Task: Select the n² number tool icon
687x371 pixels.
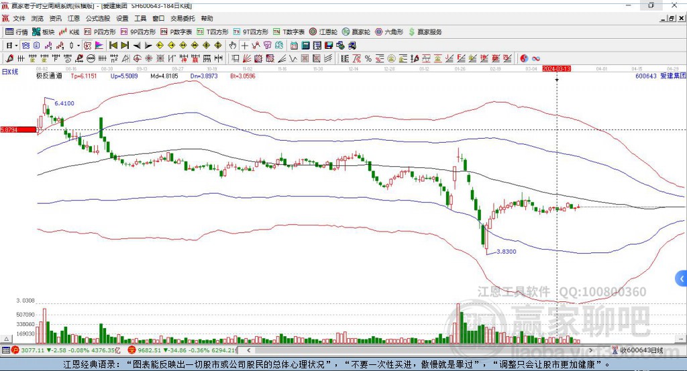Action: (x=114, y=58)
